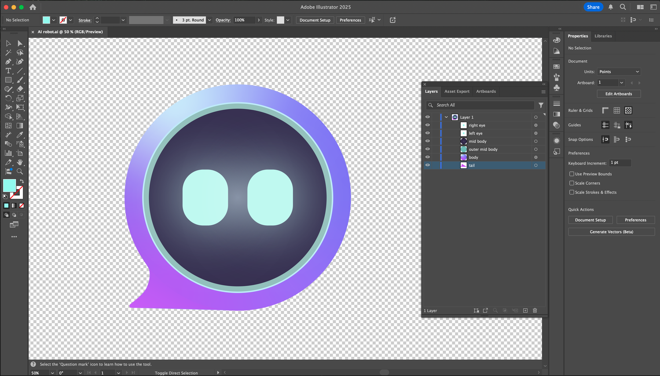Screen dimensions: 660x376
Task: Hide the right eye layer
Action: 427,125
